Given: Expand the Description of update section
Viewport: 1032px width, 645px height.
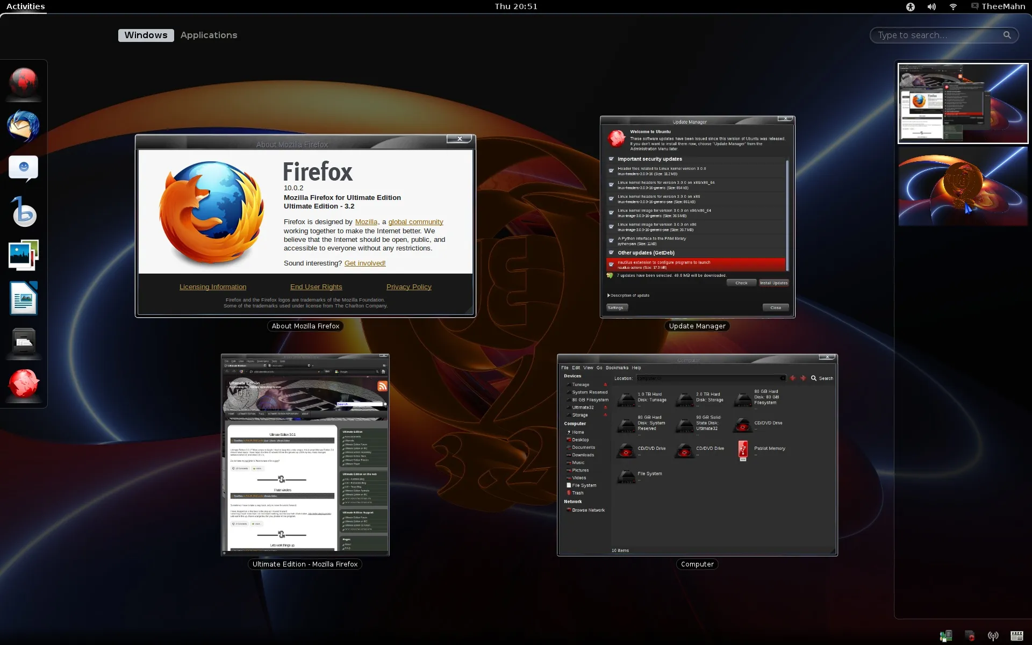Looking at the screenshot, I should point(608,296).
